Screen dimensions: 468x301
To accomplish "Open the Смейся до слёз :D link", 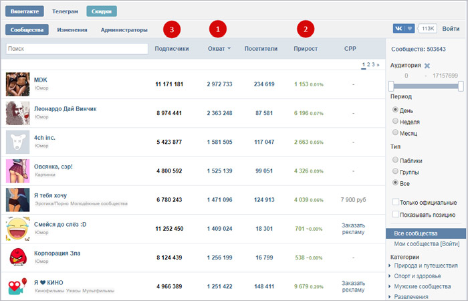I will pos(60,224).
